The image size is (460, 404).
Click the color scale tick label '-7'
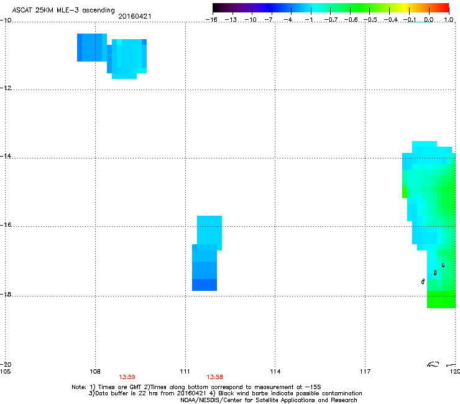point(269,20)
